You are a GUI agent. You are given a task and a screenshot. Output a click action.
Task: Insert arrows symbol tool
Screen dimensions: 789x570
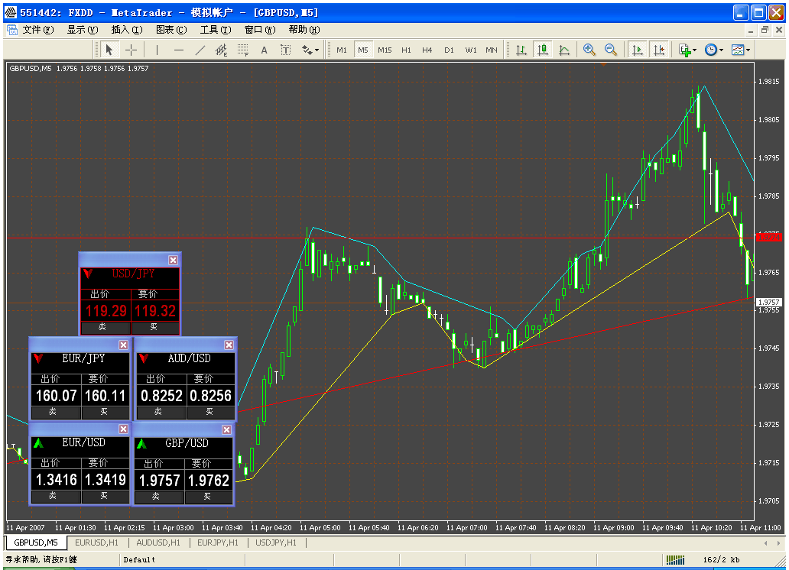pyautogui.click(x=307, y=50)
